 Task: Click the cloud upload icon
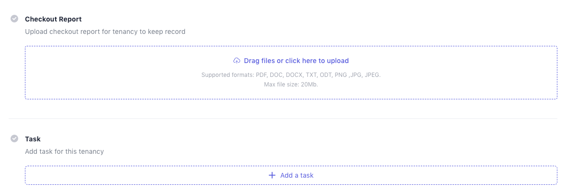tap(237, 61)
